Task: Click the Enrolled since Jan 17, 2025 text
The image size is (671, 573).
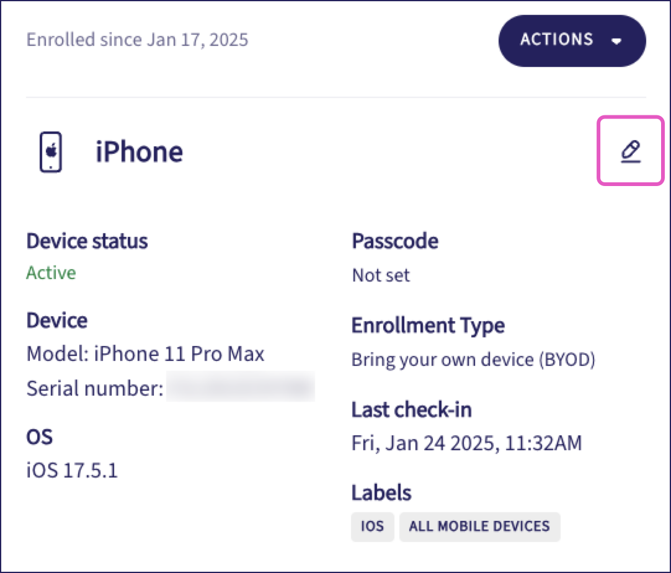Action: (x=137, y=40)
